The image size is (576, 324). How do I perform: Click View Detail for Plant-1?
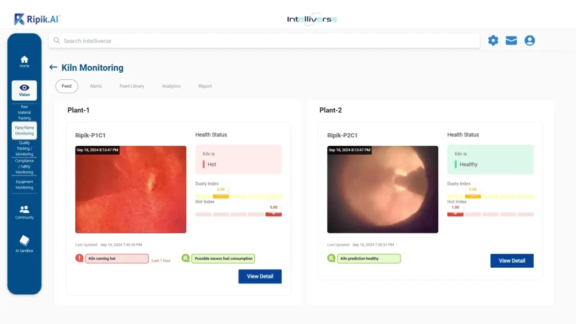point(260,276)
